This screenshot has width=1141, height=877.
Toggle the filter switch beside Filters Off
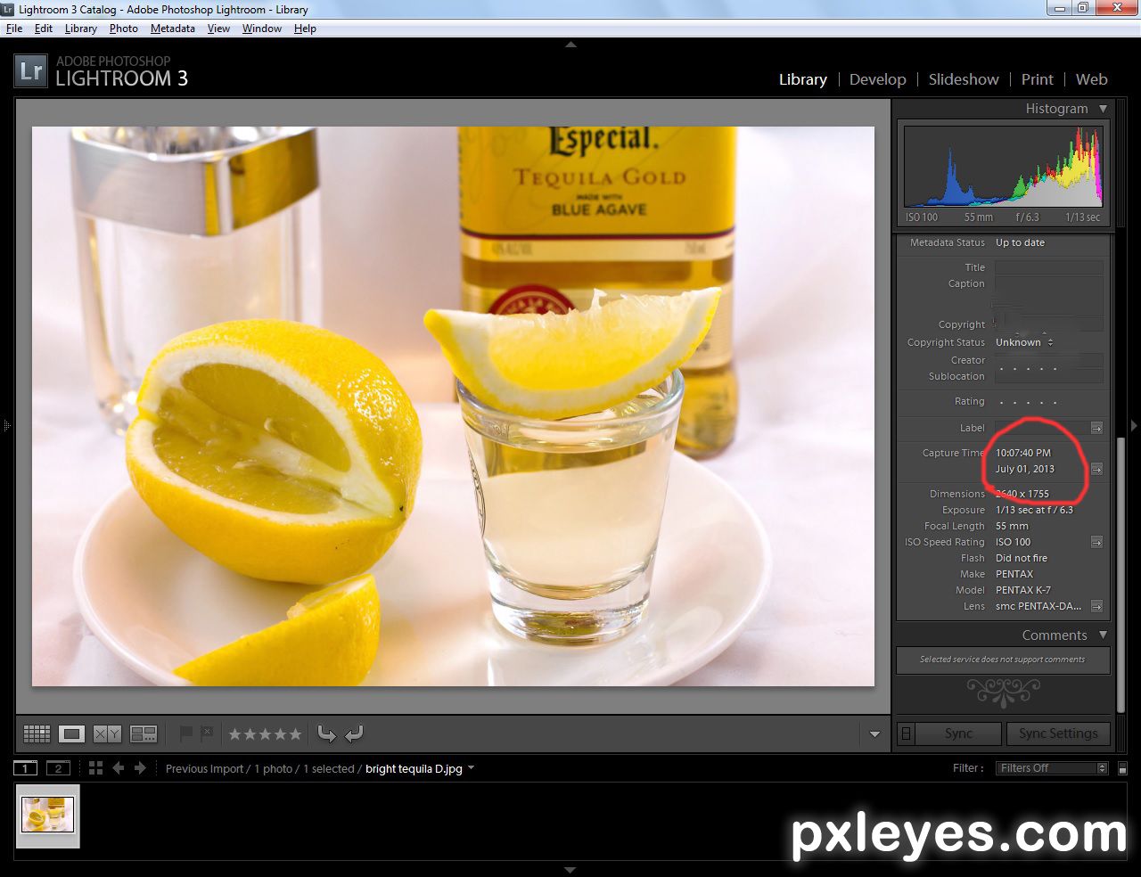coord(1123,768)
